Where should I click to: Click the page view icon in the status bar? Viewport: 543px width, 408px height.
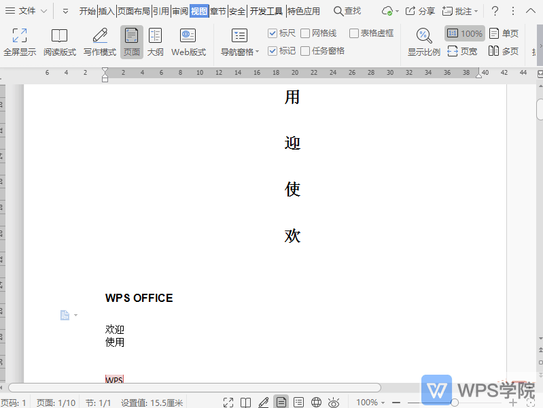(281, 402)
